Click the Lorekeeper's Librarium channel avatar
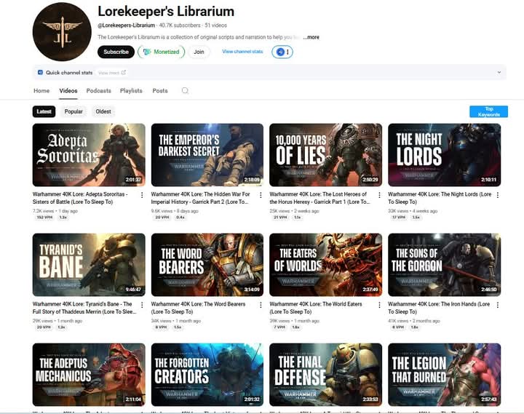524x414 pixels. (62, 32)
